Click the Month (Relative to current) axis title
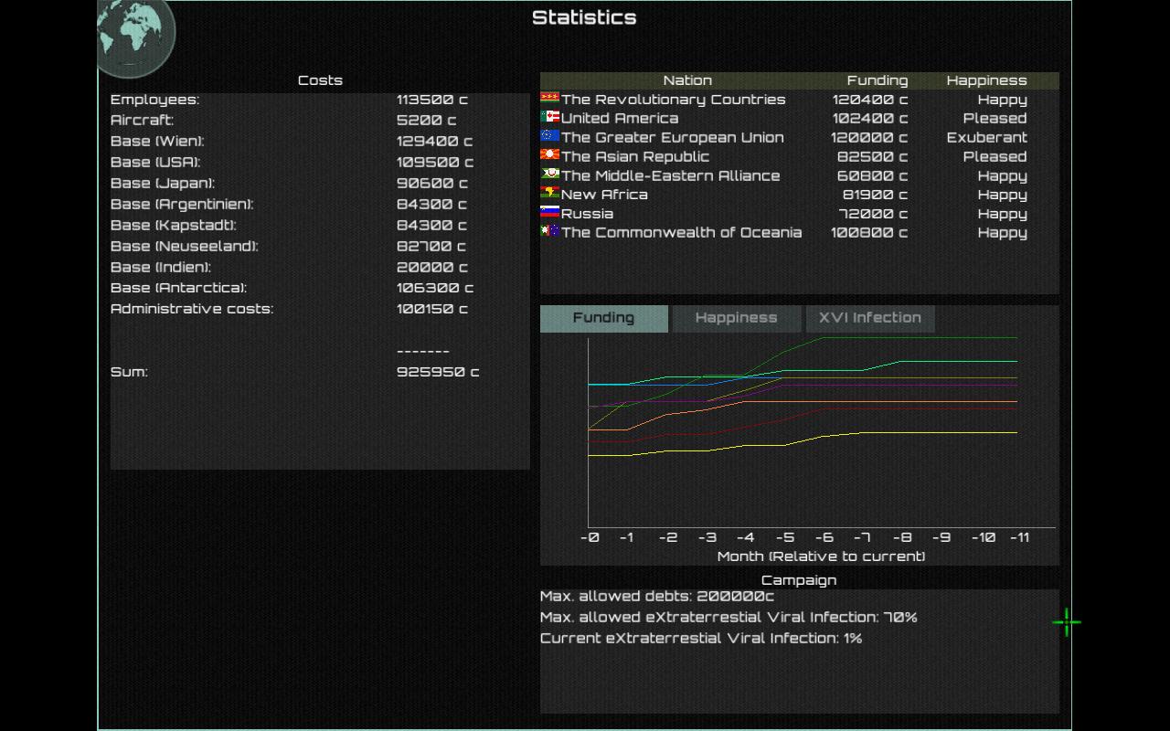This screenshot has height=731, width=1170. (821, 556)
